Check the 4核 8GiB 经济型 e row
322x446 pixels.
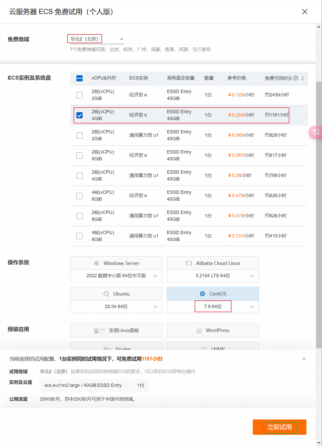pos(79,196)
